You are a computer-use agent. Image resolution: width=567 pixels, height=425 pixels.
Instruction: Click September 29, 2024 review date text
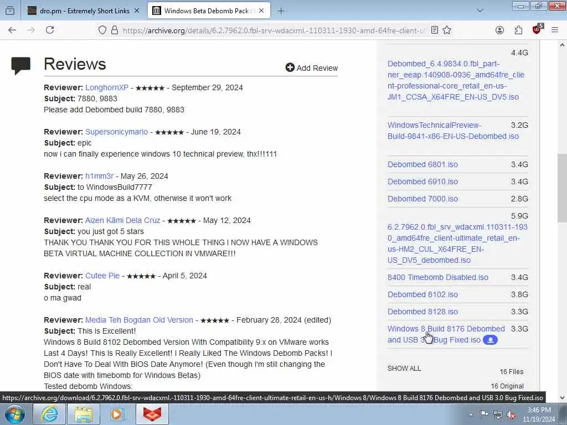tap(207, 87)
